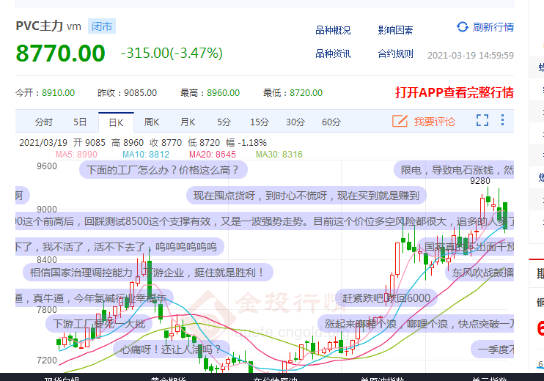Click comment bubble 下面的工厂怎么办？价格这么高？

tap(163, 170)
